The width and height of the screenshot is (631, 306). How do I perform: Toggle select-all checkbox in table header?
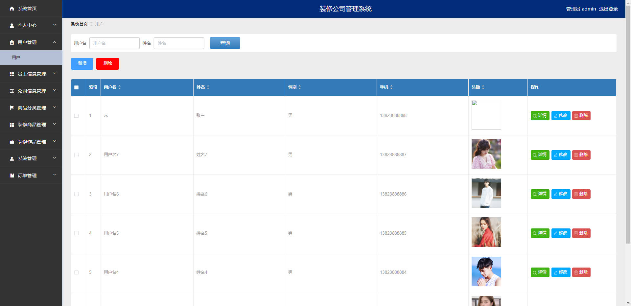(77, 87)
